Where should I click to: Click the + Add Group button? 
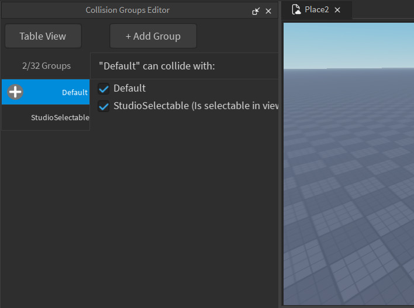153,36
